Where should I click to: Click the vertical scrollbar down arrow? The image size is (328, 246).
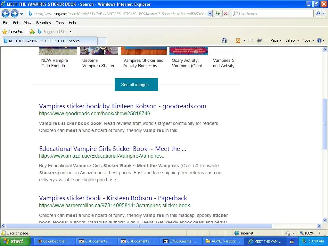(x=325, y=220)
